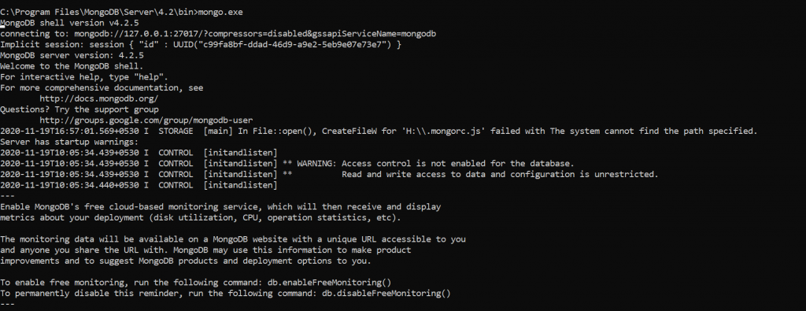The height and width of the screenshot is (311, 806).
Task: Click the Welcome to the MongoDB shell line
Action: 72,66
